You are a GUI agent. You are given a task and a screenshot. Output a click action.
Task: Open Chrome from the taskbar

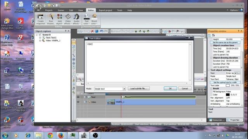[x=50, y=136]
